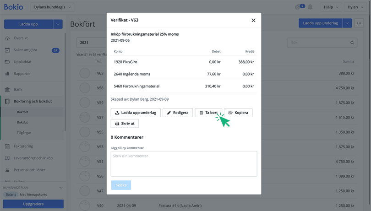
Task: Click the Bank building icon
Action: click(x=7, y=90)
